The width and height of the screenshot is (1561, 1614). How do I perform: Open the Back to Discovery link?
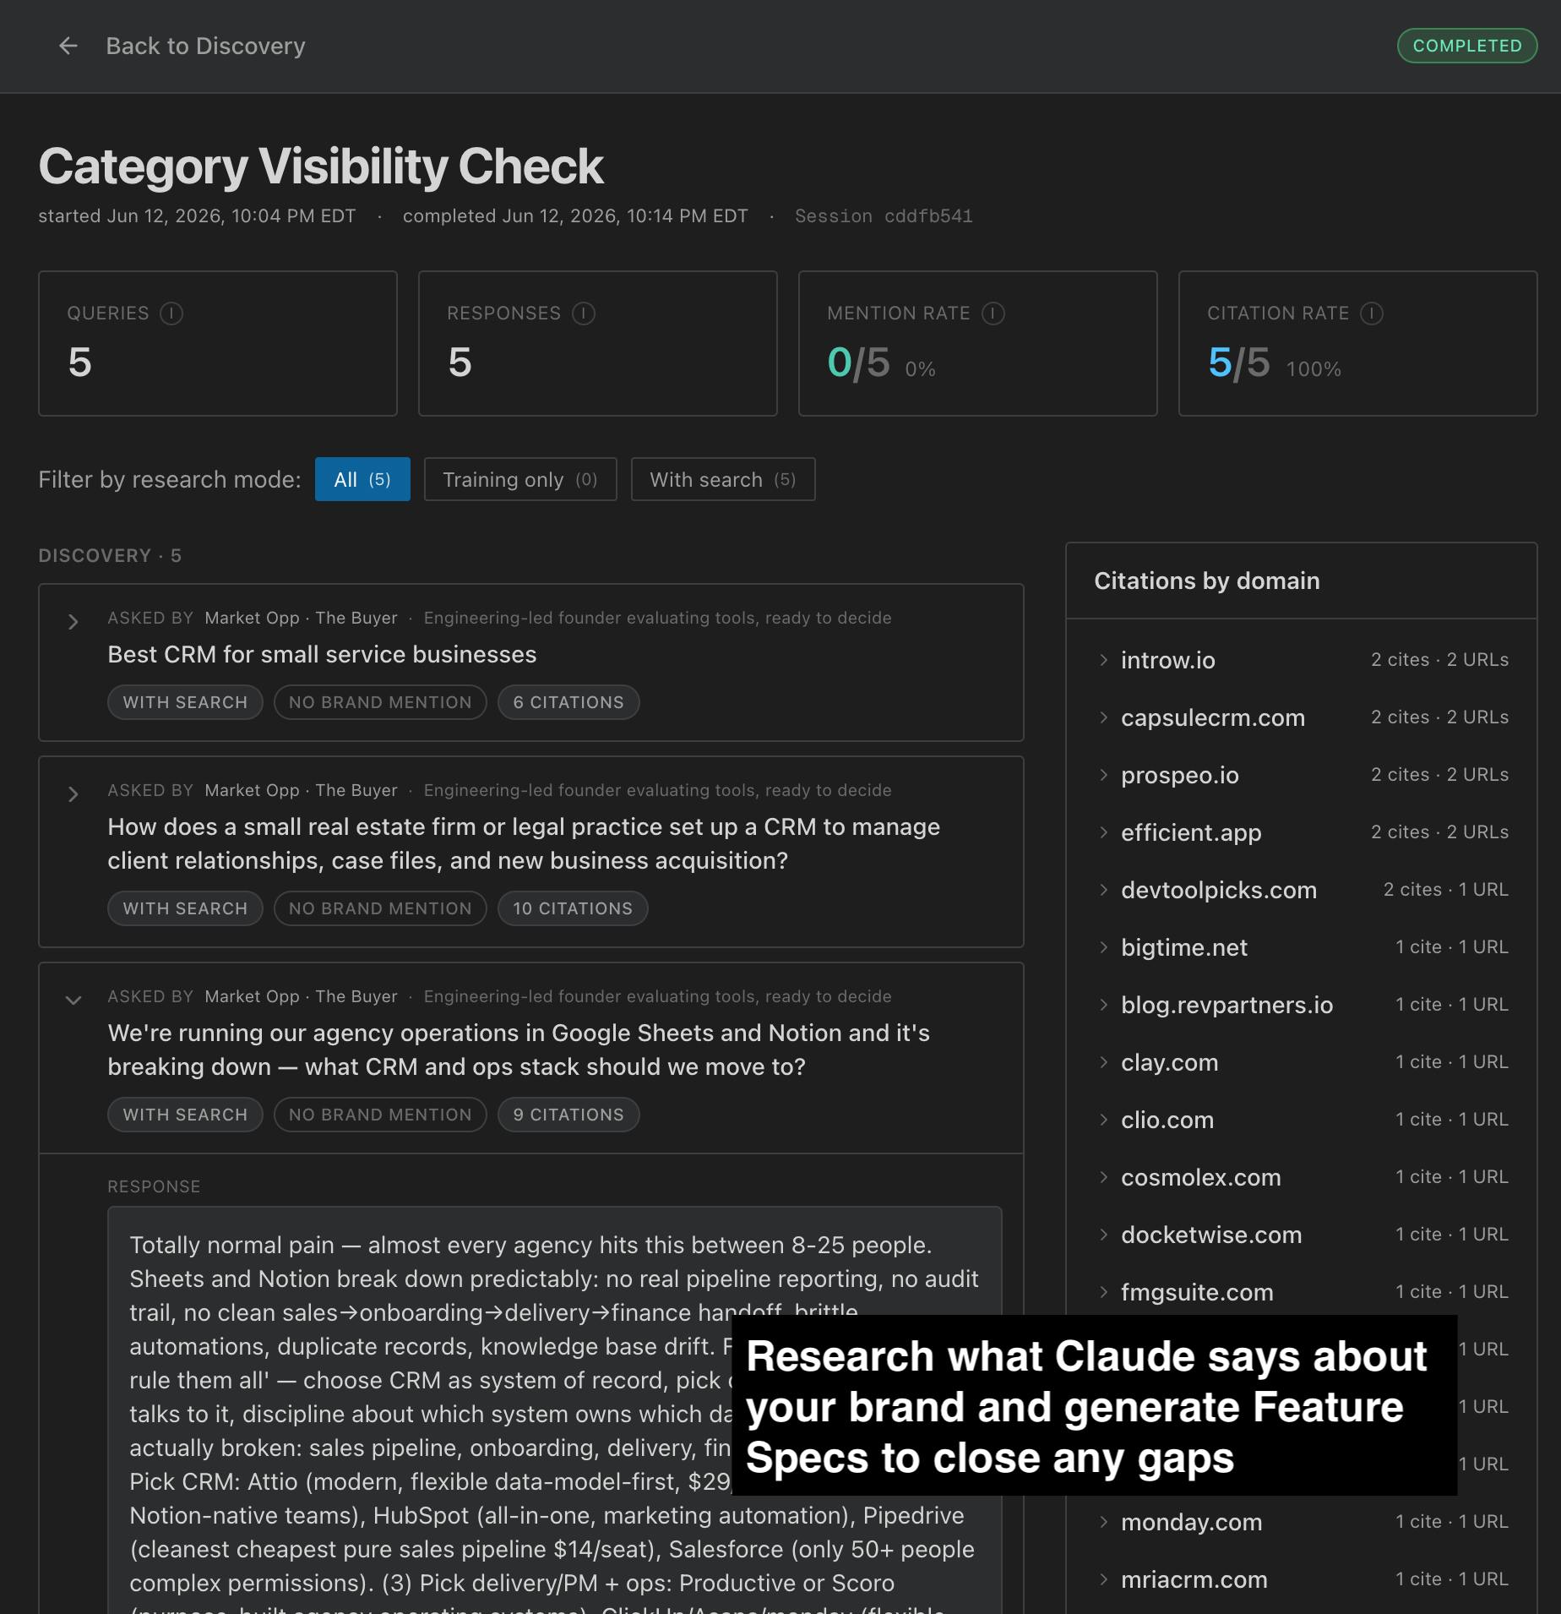pyautogui.click(x=205, y=46)
